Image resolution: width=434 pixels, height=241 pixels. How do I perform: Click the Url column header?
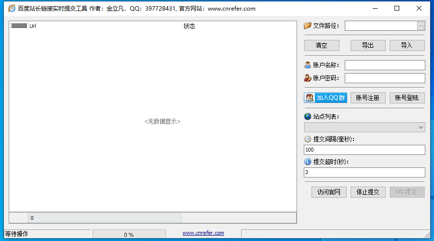click(105, 26)
